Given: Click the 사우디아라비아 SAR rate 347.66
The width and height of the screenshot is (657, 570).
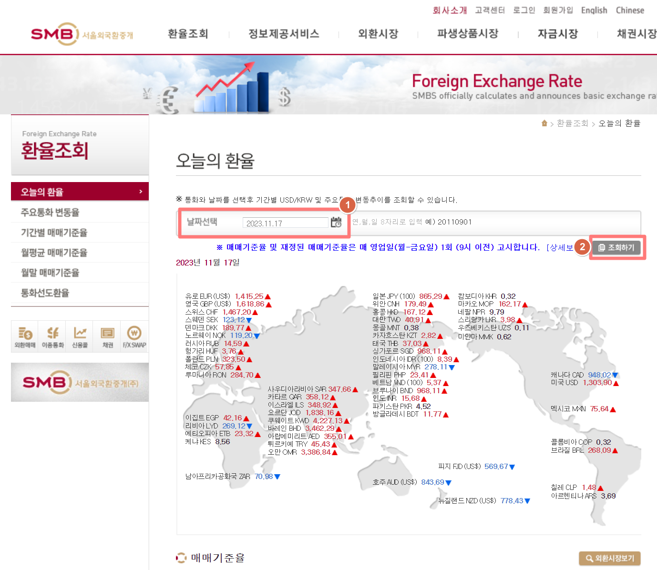Looking at the screenshot, I should click(x=339, y=389).
